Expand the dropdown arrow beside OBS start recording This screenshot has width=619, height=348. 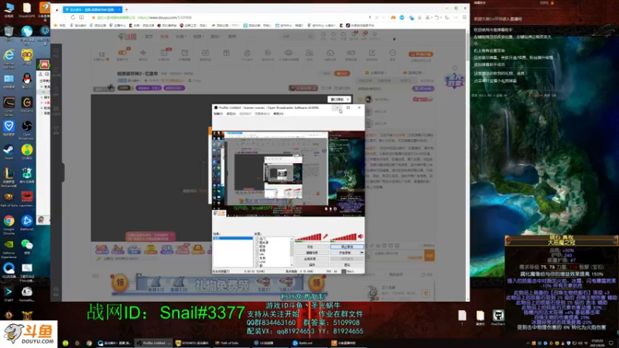point(361,253)
